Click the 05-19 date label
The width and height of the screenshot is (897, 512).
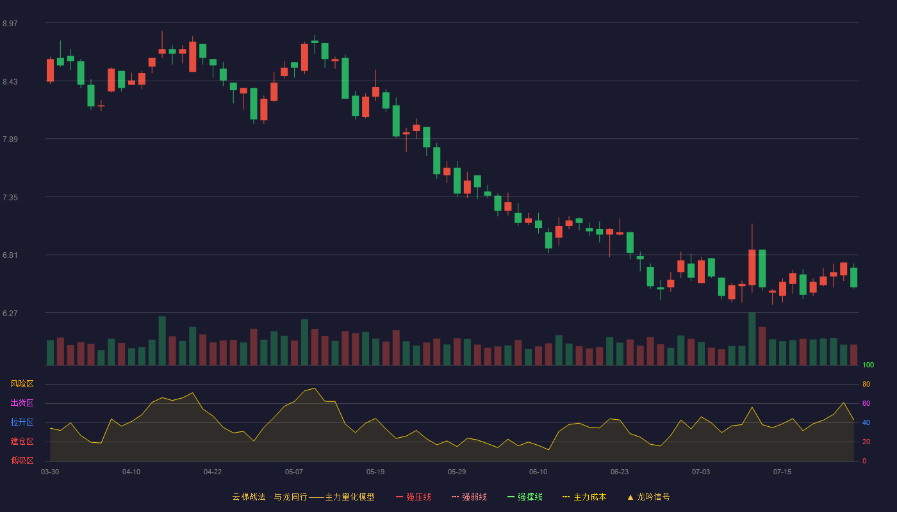(x=375, y=472)
